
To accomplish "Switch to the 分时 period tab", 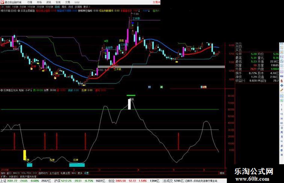I will (x=8, y=7).
